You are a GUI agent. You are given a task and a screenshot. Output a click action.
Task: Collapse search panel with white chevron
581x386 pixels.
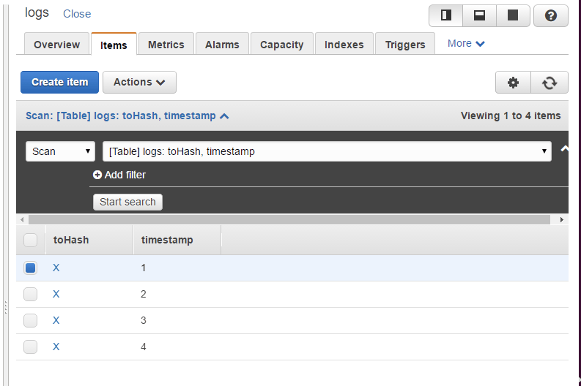tap(564, 148)
